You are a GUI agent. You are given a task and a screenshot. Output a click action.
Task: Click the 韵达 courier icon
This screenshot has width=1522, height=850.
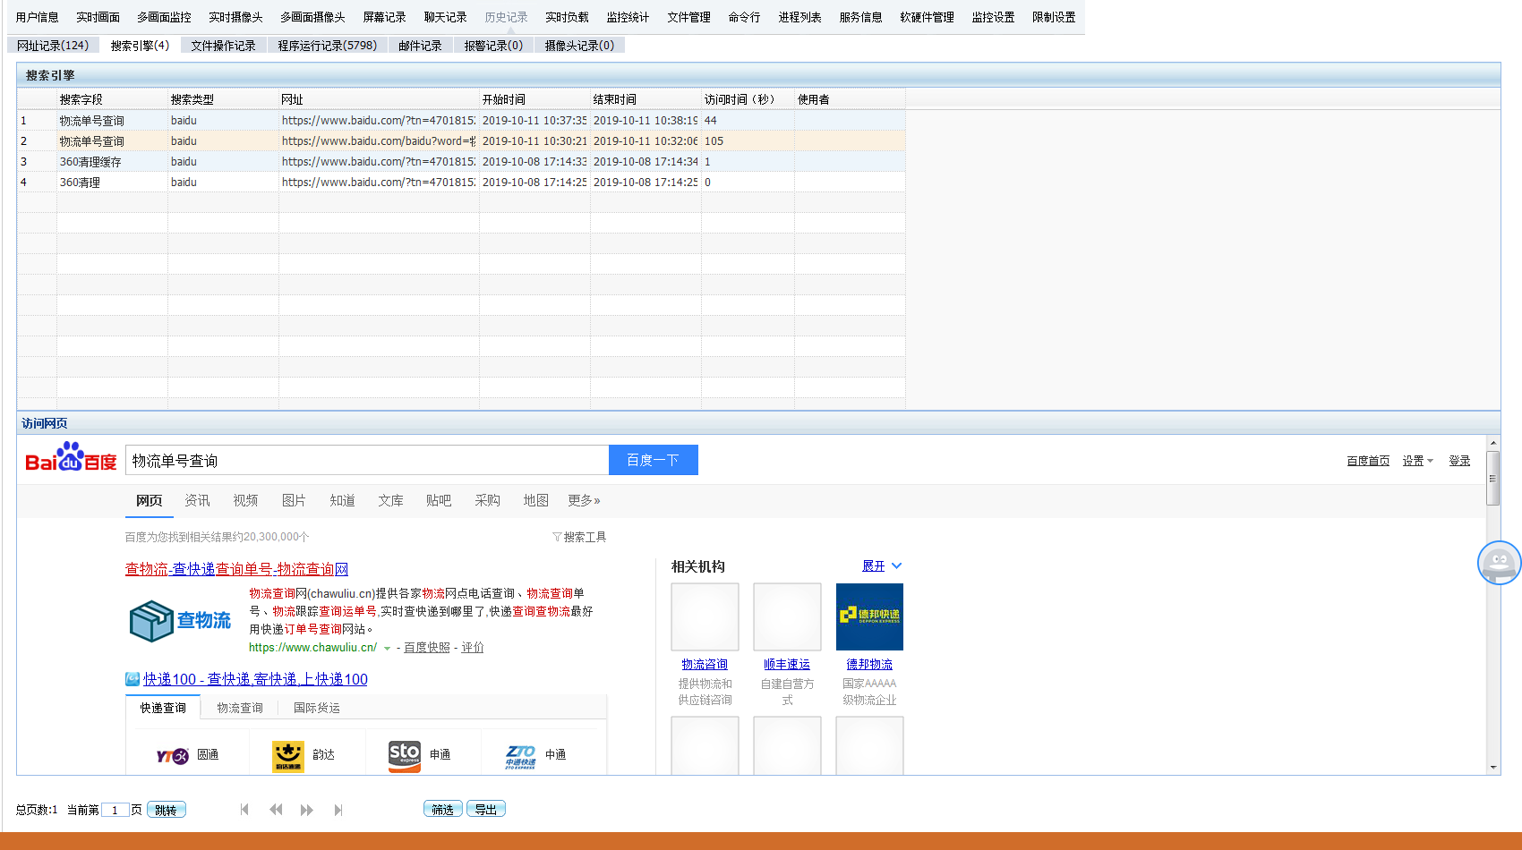[287, 756]
